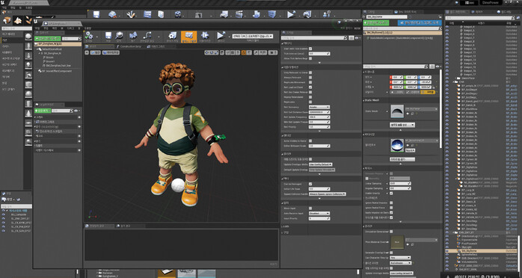
Task: Switch to the Construction Script tab
Action: point(130,46)
